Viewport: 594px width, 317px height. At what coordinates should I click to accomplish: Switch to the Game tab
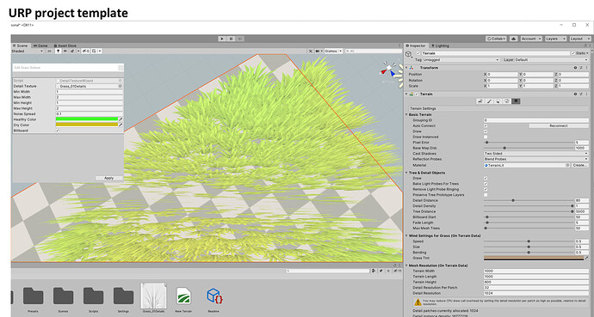(x=40, y=46)
